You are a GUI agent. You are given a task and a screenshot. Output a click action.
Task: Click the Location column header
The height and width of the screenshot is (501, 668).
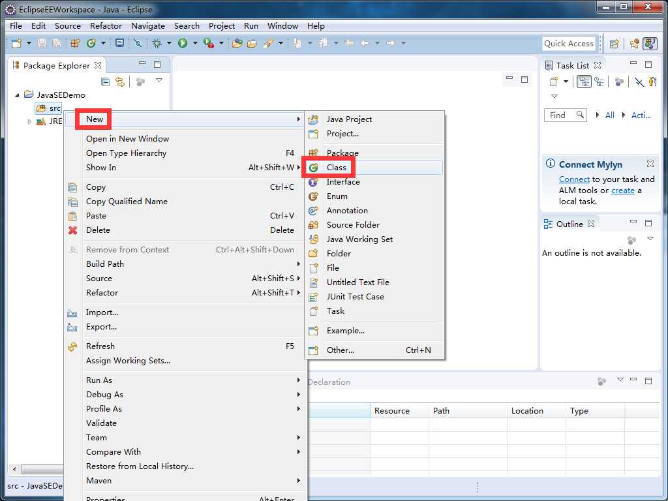tap(536, 411)
